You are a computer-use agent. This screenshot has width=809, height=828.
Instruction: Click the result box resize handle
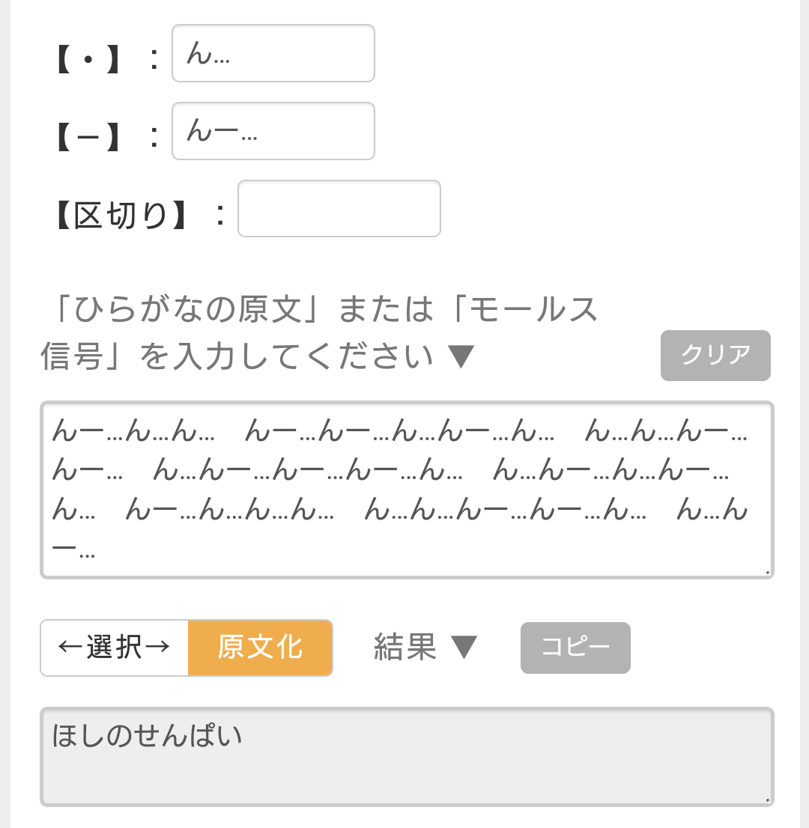[x=766, y=799]
